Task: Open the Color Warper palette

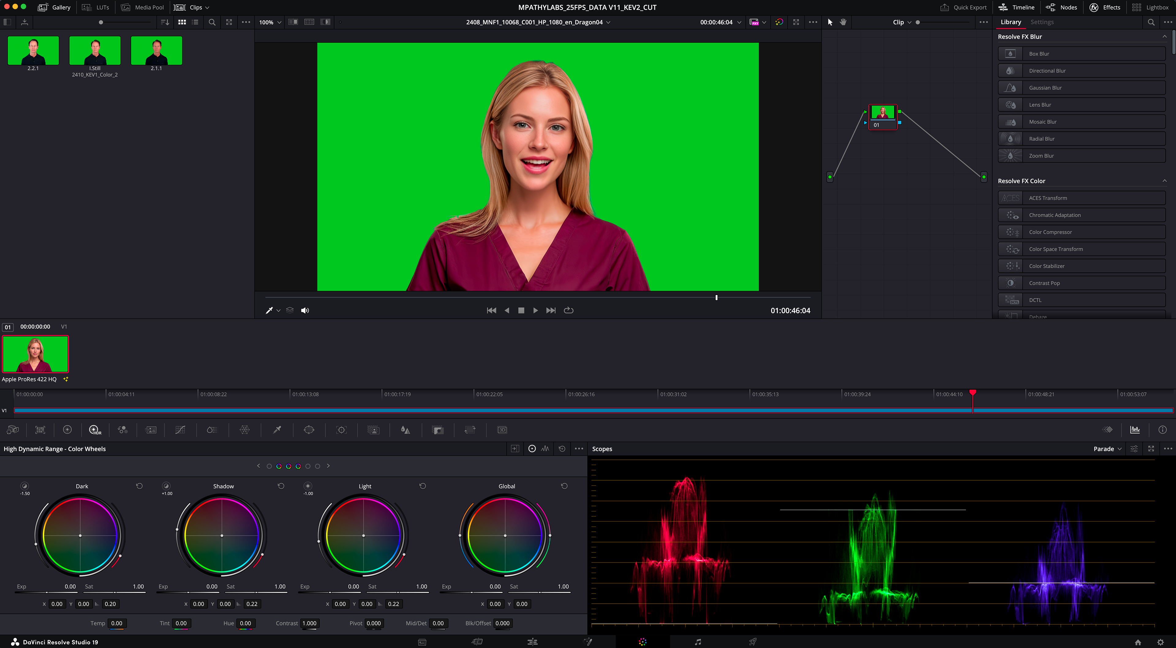Action: coord(245,430)
